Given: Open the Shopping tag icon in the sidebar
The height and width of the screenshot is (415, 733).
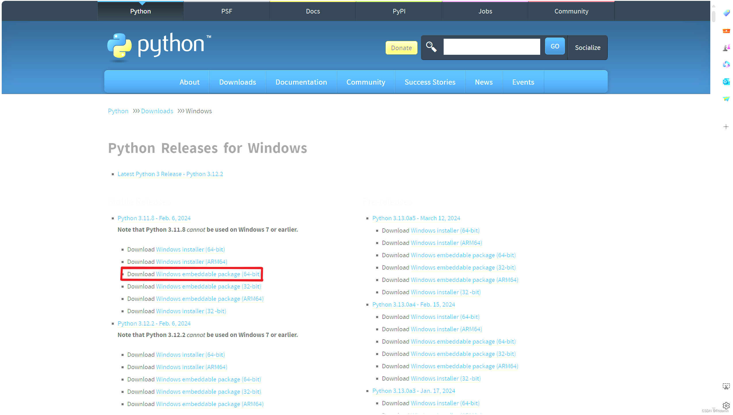Looking at the screenshot, I should pyautogui.click(x=726, y=13).
